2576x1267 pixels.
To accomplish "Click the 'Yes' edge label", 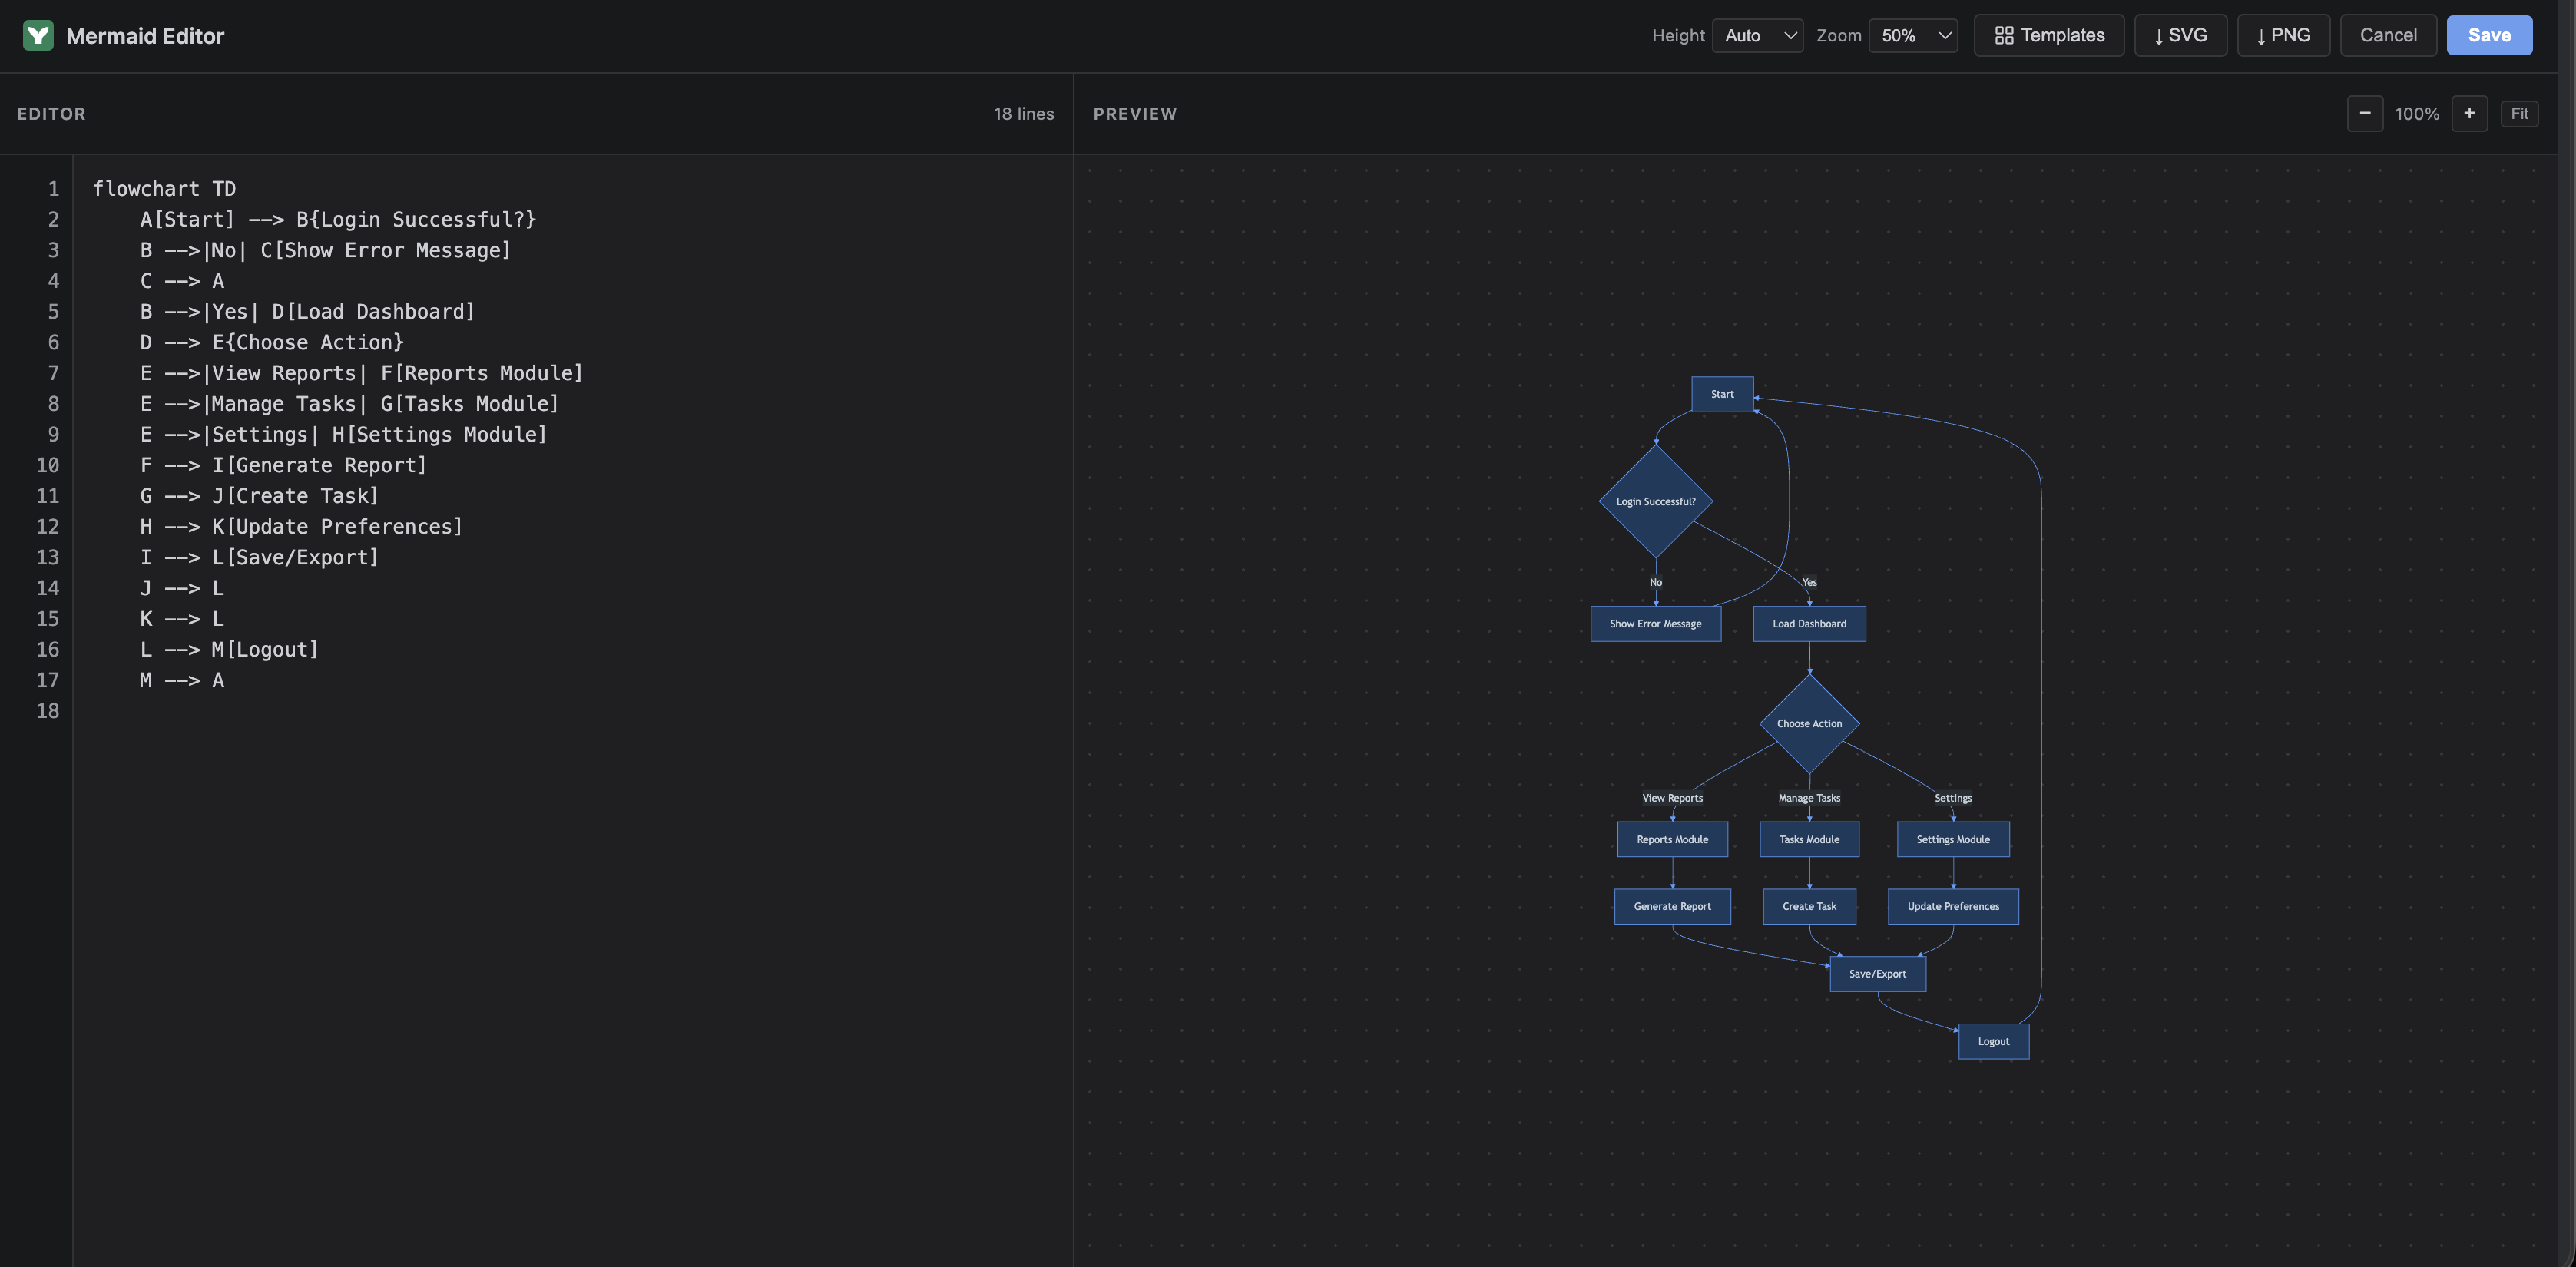I will pyautogui.click(x=1809, y=582).
